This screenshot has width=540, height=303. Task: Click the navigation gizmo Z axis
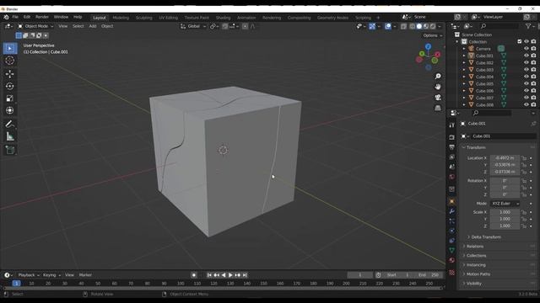[x=428, y=46]
